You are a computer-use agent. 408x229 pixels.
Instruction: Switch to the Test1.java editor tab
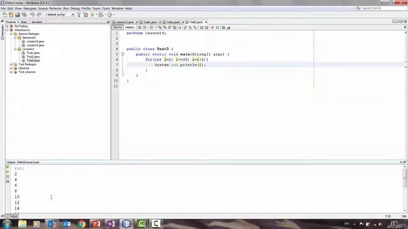pos(150,22)
